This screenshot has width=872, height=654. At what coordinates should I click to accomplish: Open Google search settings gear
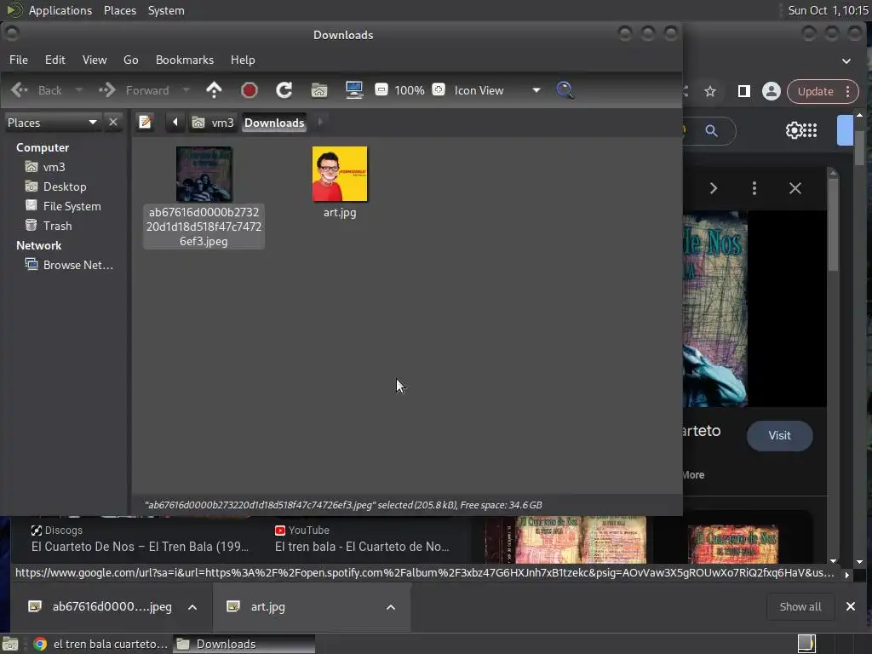point(794,130)
